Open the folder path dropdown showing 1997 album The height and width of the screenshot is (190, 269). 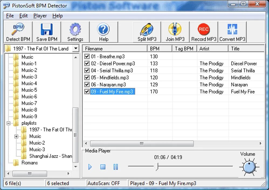(75, 49)
